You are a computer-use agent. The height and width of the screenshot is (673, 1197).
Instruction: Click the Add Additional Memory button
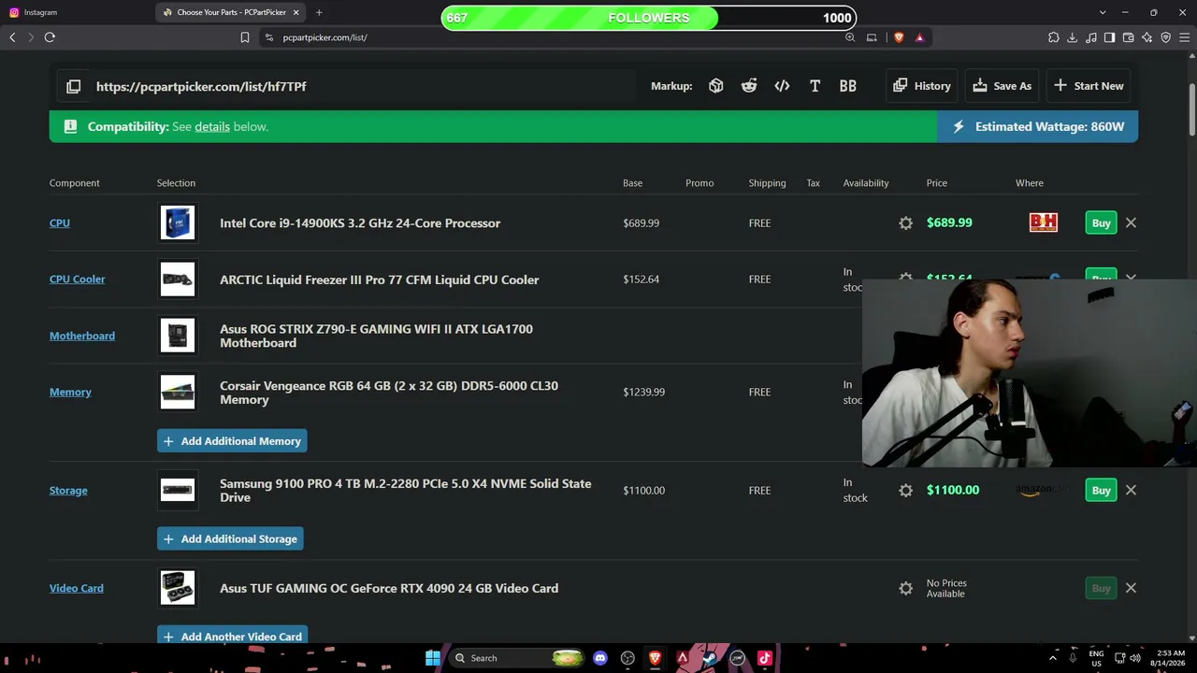tap(232, 441)
